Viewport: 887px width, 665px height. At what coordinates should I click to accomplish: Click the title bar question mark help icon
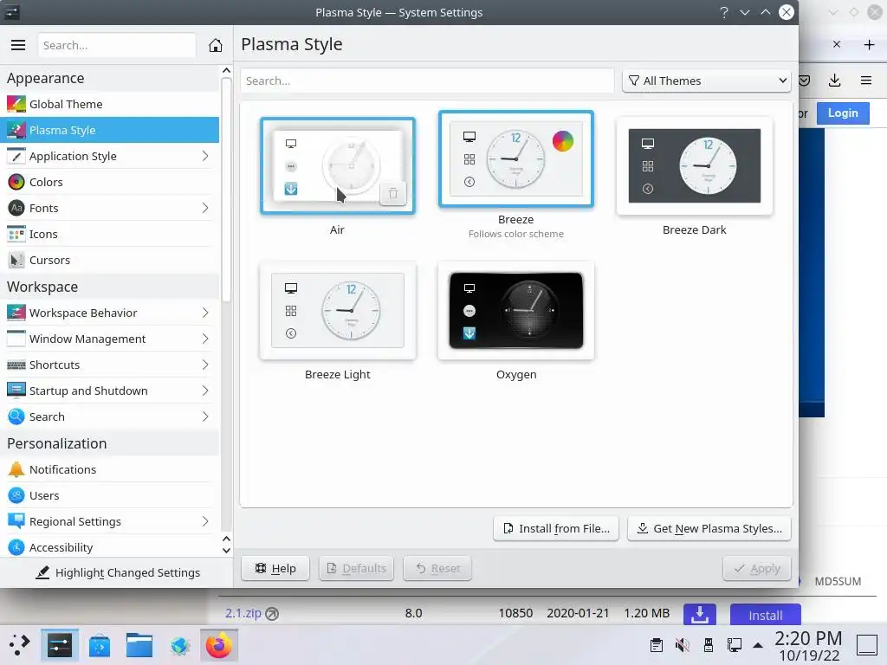point(724,12)
